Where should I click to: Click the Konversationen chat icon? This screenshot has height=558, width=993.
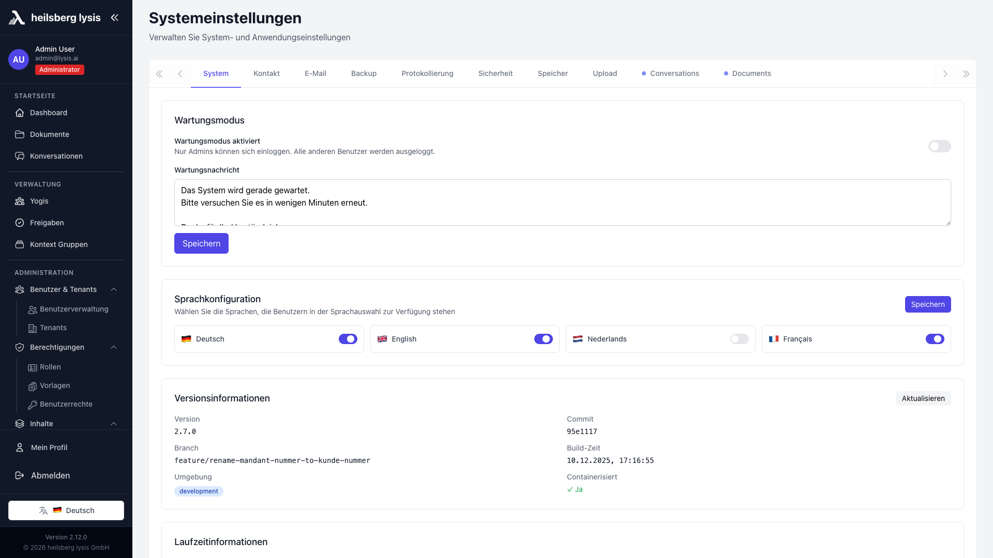coord(20,156)
